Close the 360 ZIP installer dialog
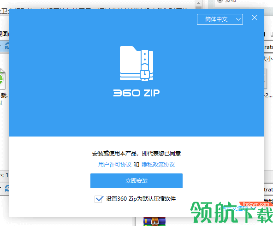 255,18
